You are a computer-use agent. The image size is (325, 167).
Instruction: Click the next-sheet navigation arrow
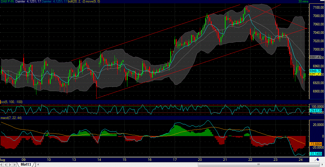click(10, 164)
